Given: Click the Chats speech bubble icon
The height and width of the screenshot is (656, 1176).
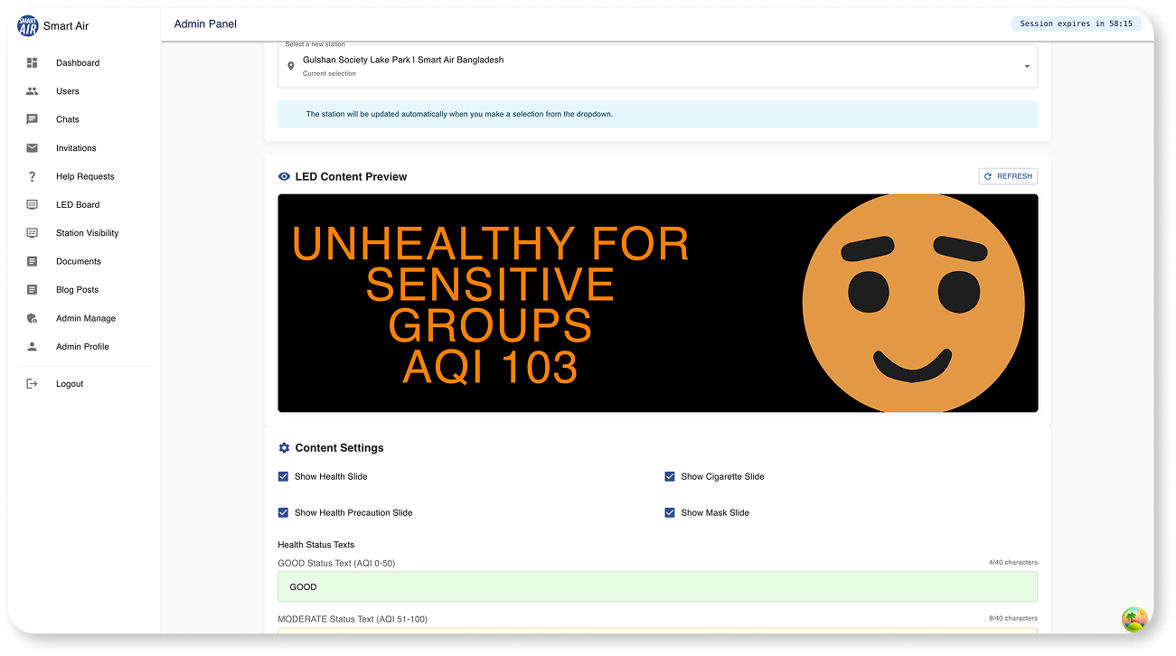Looking at the screenshot, I should pyautogui.click(x=33, y=119).
